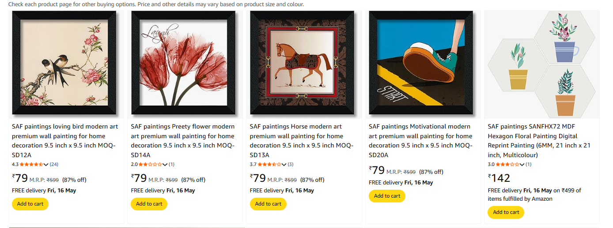Open the red flower Laugh painting image

coord(183,63)
